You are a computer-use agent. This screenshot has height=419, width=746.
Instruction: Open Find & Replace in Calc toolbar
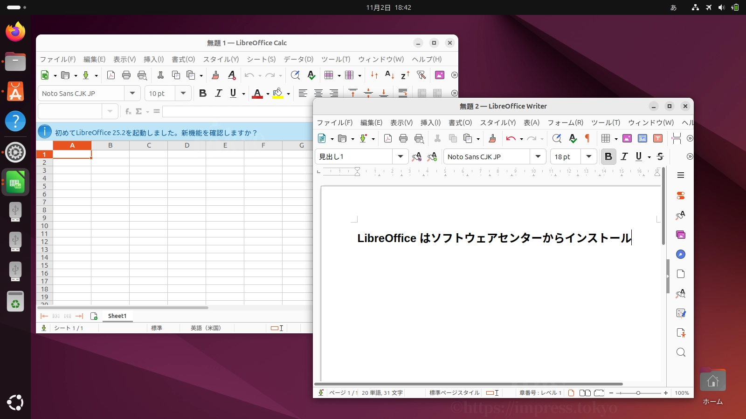(295, 75)
